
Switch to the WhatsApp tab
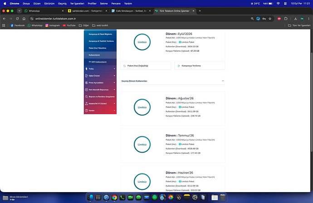[44, 11]
